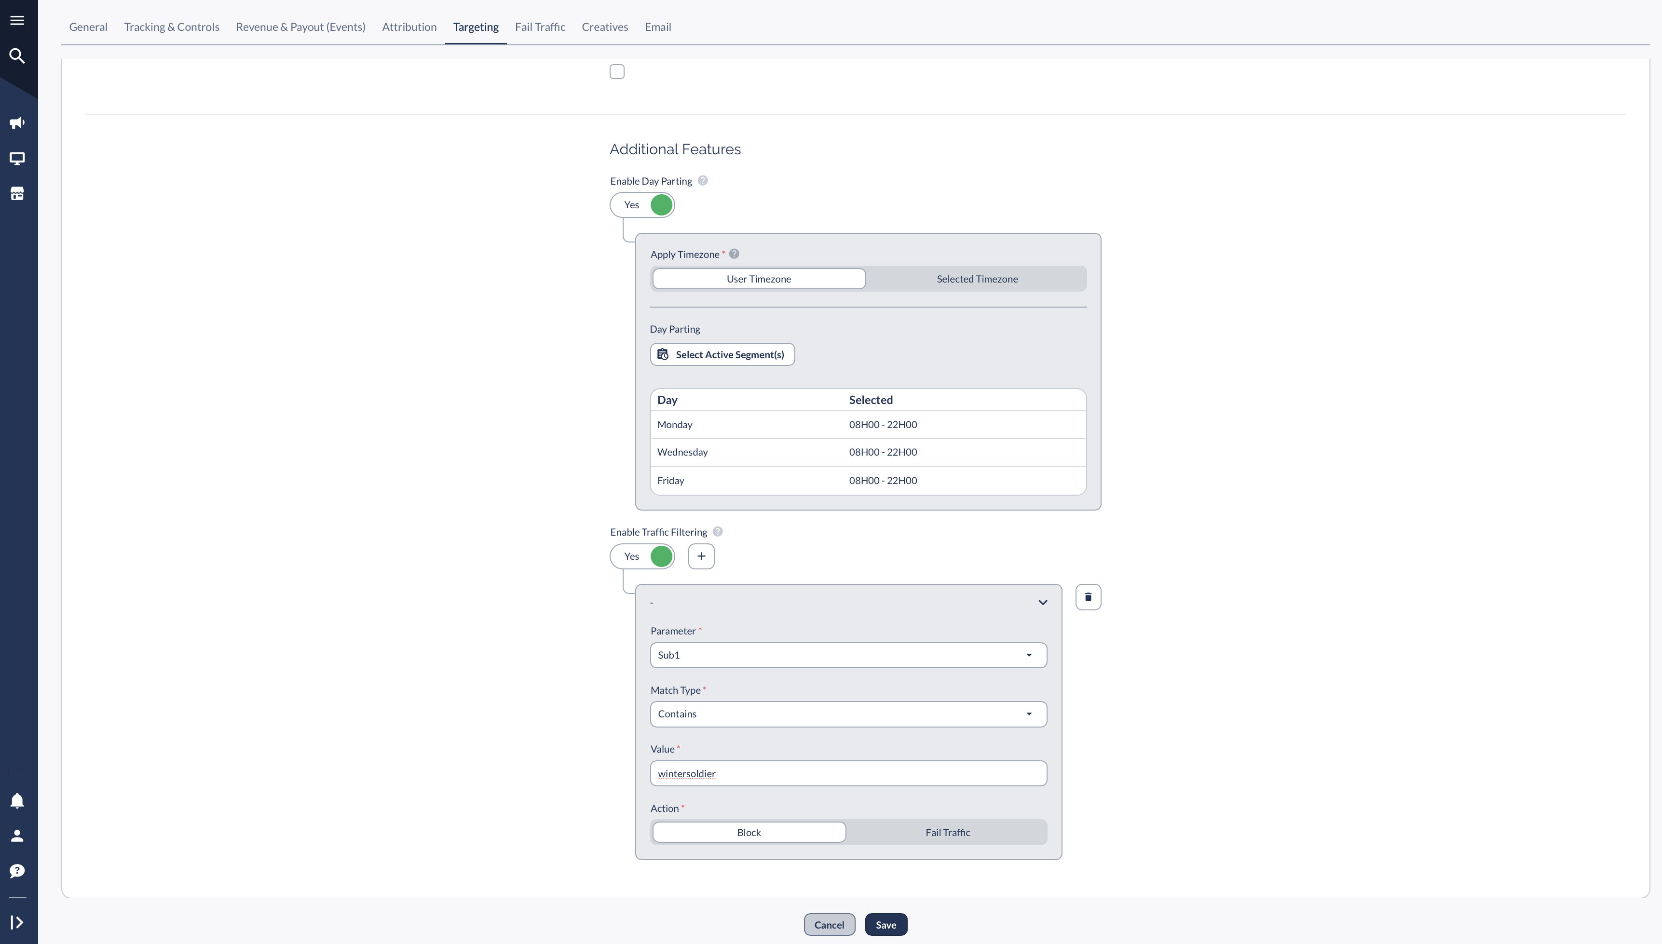This screenshot has height=944, width=1662.
Task: Open the user account icon
Action: pos(17,836)
